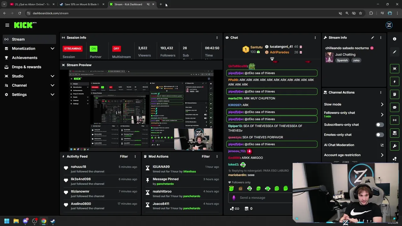Screen dimensions: 402x226
Task: Open the Stream sidebar item
Action: [30, 39]
